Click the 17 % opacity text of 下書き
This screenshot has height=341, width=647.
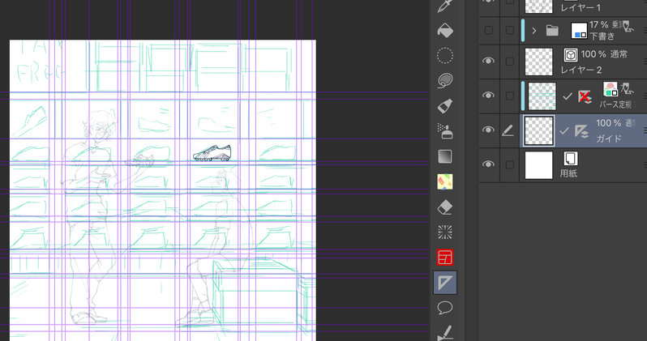coord(599,25)
